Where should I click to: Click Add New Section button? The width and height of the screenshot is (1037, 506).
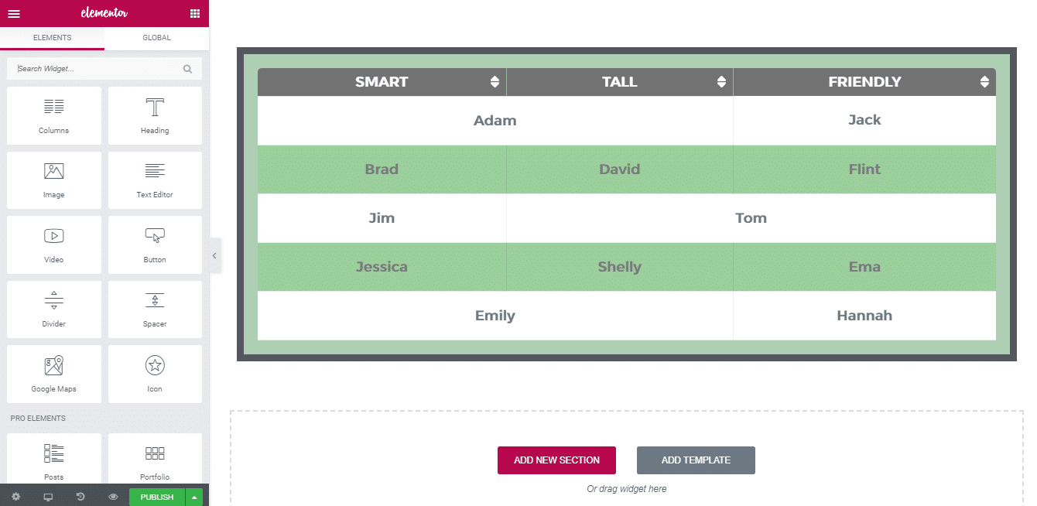(556, 460)
